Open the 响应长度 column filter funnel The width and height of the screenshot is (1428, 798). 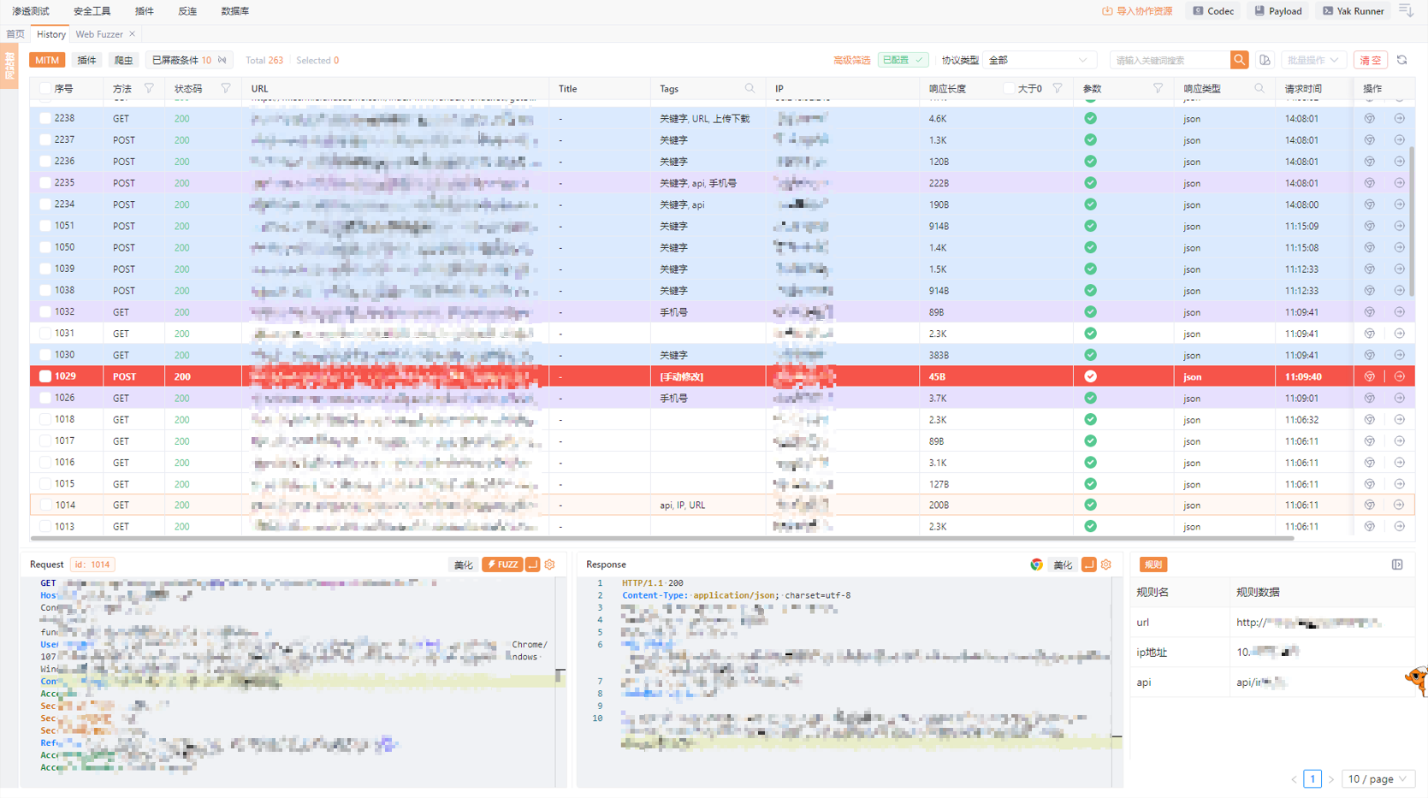point(1058,88)
